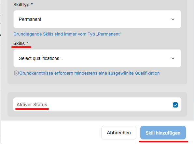Click the asterisk next to Skills
Screen dimensions: 194x144
tap(27, 43)
